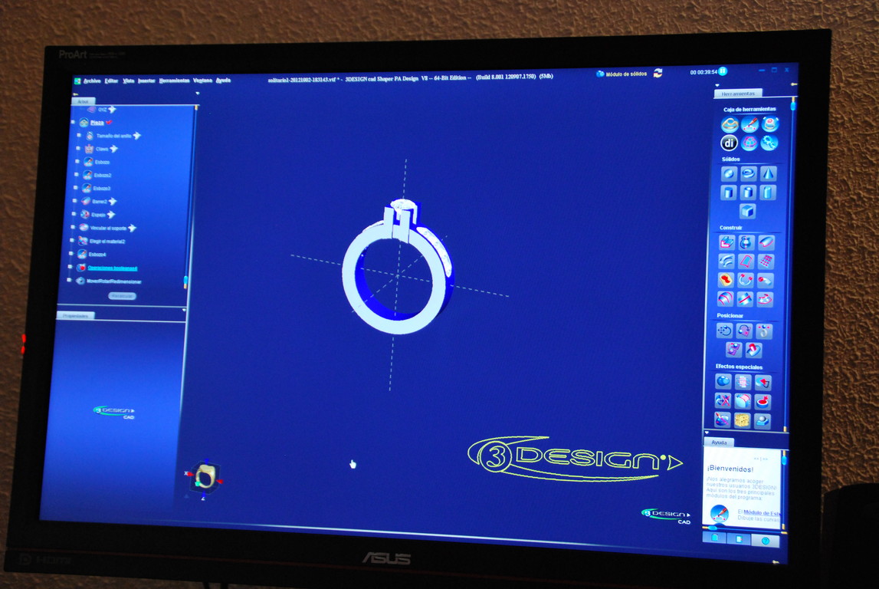Select the sphere solid tool

tap(729, 173)
